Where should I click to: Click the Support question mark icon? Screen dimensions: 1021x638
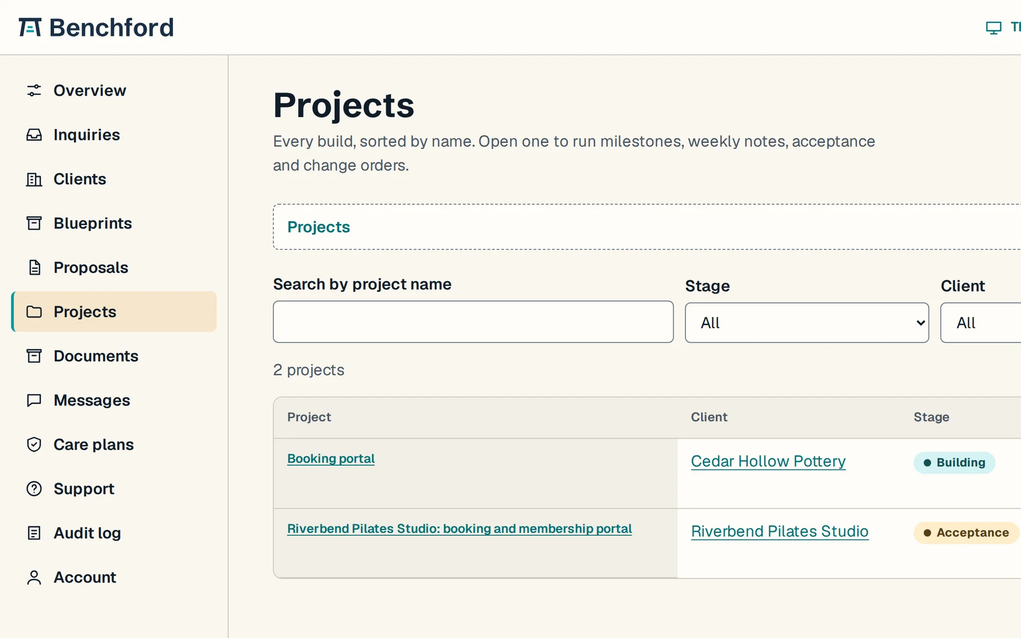(x=34, y=489)
